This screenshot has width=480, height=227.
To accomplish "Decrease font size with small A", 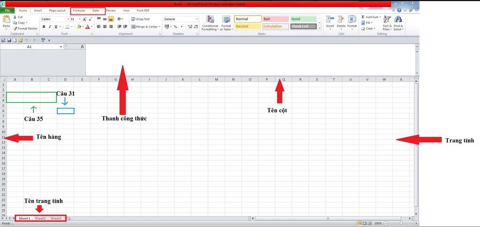I will [90, 19].
